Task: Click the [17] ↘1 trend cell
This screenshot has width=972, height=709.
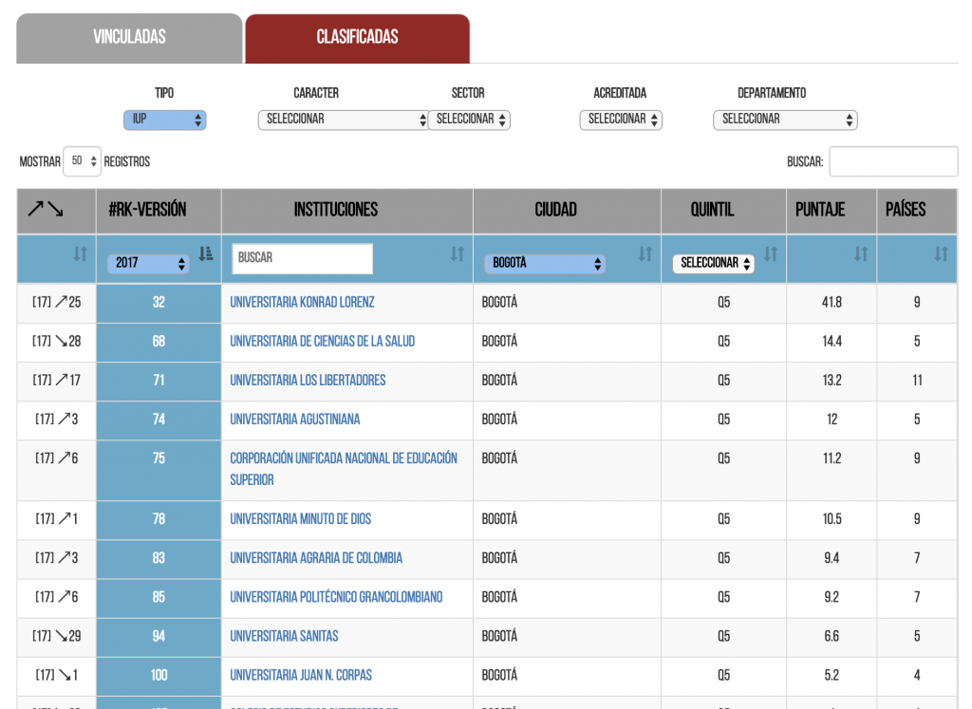Action: pos(56,676)
